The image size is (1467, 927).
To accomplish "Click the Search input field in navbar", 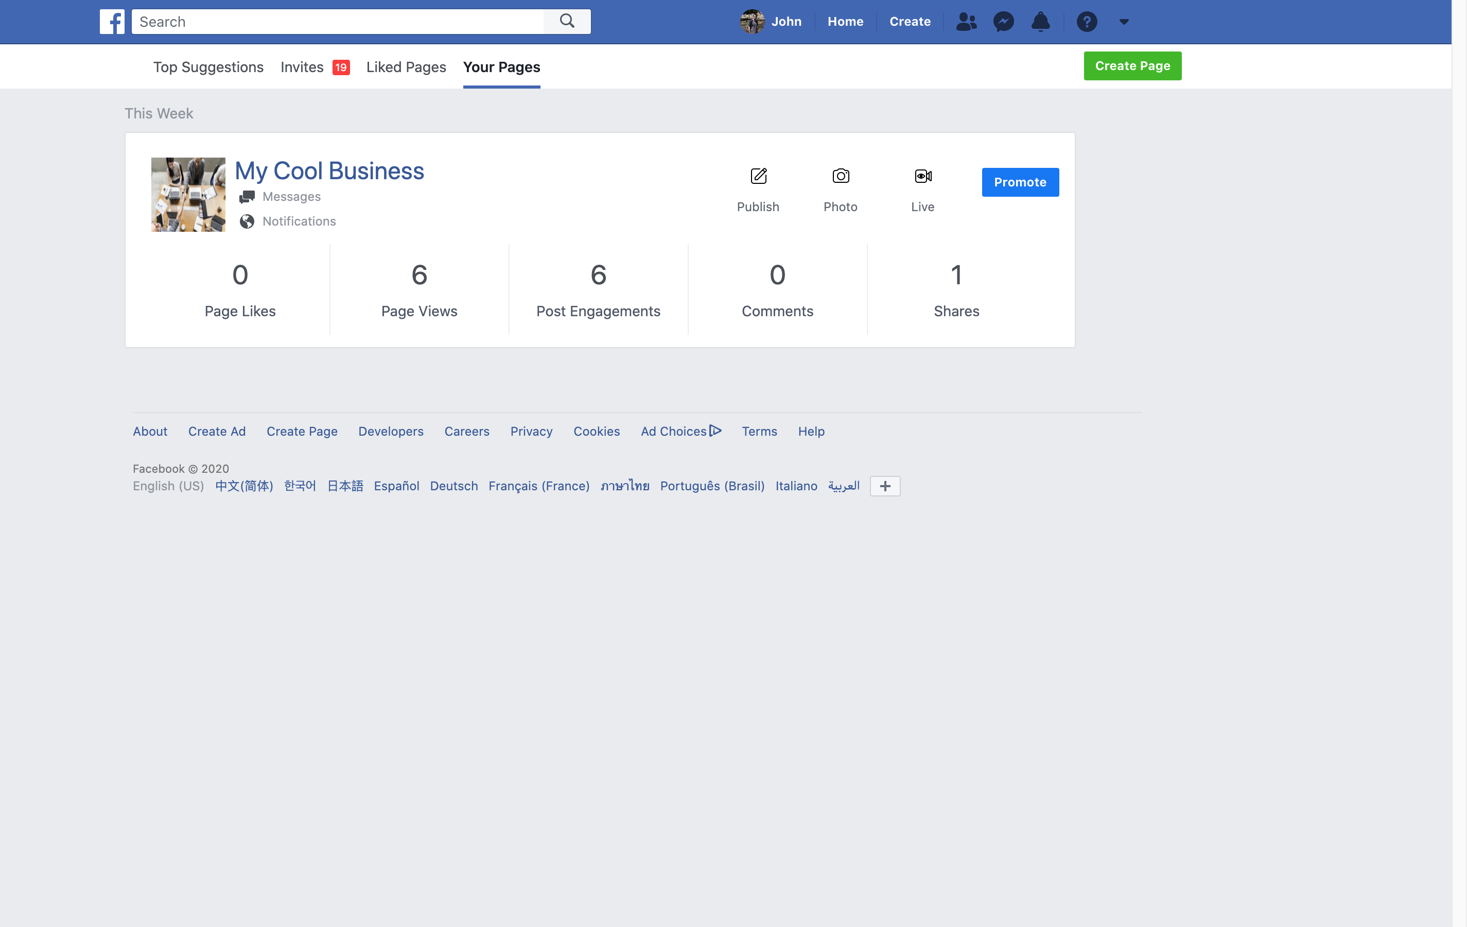I will point(340,21).
